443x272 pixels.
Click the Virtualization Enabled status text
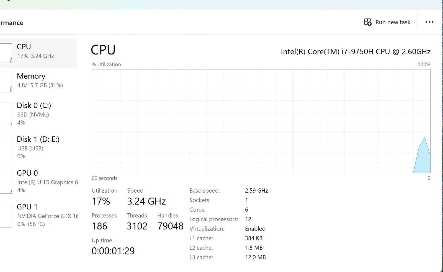pyautogui.click(x=255, y=229)
